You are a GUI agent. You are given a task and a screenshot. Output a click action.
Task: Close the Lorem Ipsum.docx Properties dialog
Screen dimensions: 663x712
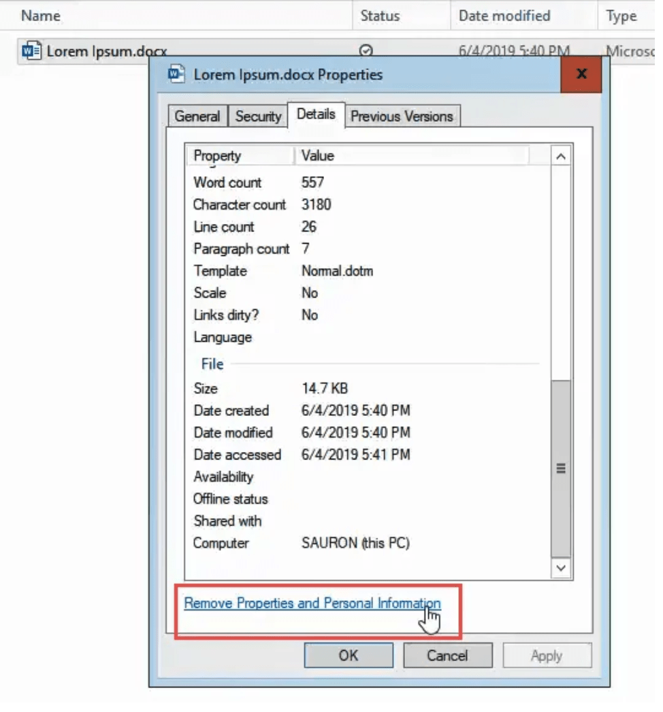[581, 74]
